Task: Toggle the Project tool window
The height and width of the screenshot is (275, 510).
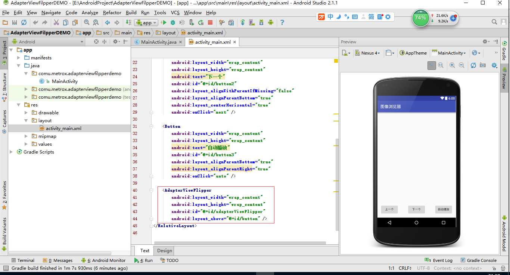Action: coord(4,53)
